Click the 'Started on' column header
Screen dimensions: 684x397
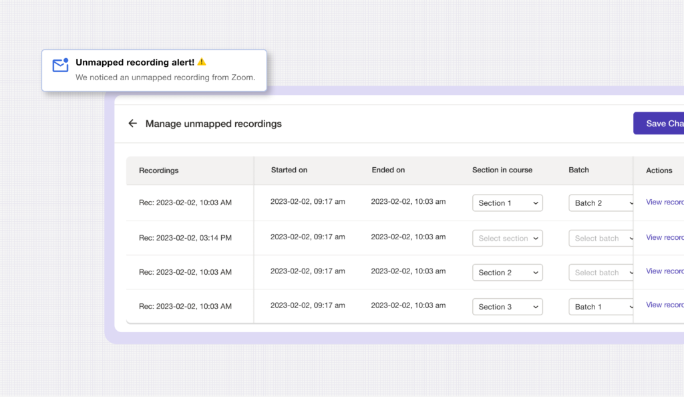tap(289, 170)
